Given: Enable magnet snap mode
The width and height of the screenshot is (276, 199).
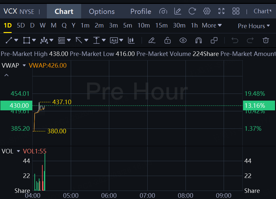Looking at the screenshot, I should point(198,40).
